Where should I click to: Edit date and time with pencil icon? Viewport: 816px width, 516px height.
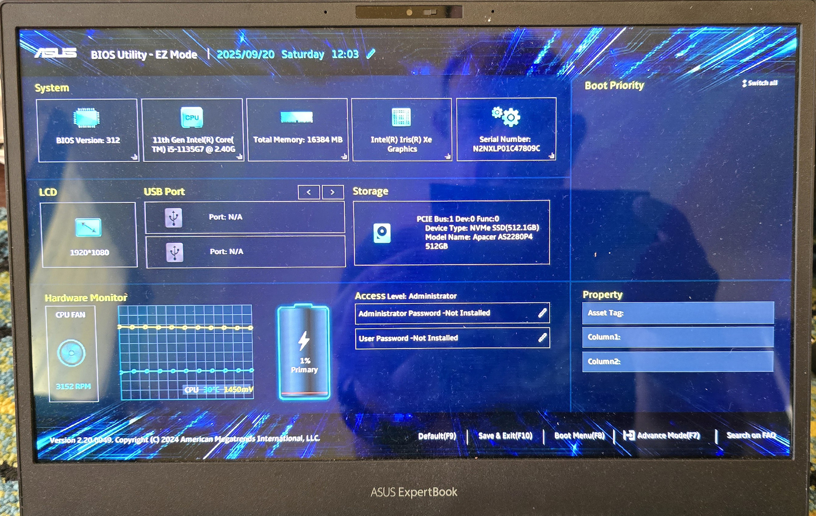pyautogui.click(x=371, y=54)
